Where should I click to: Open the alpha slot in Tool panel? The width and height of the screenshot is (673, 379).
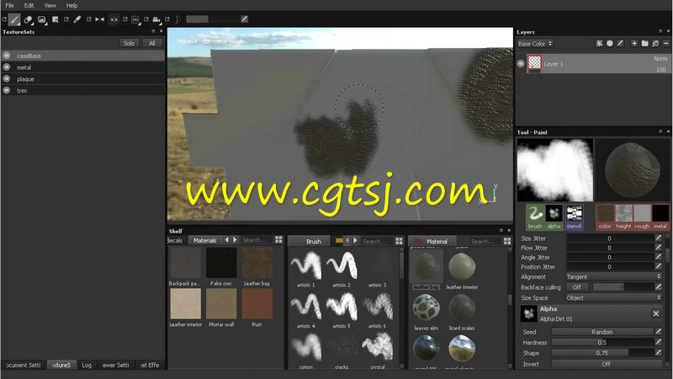coord(554,217)
